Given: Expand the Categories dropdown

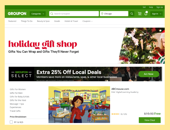Looking at the screenshot, I should (38, 14).
